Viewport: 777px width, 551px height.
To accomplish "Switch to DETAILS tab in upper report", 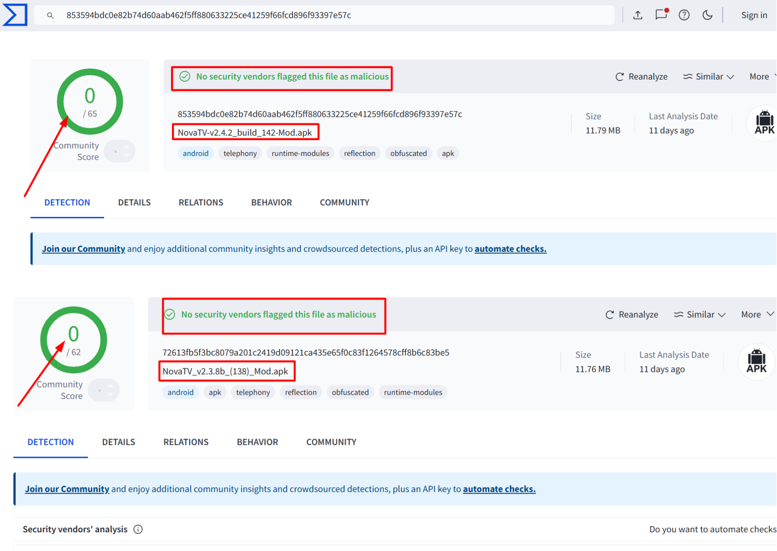I will click(134, 203).
